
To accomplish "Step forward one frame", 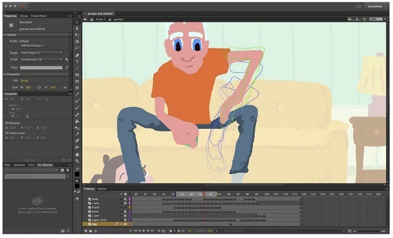I will pos(148,231).
